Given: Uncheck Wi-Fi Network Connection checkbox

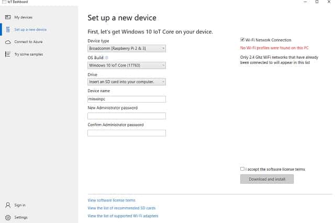Looking at the screenshot, I should point(242,40).
